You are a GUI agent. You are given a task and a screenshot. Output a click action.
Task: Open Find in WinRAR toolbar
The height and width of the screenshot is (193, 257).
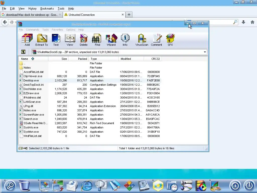point(97,40)
